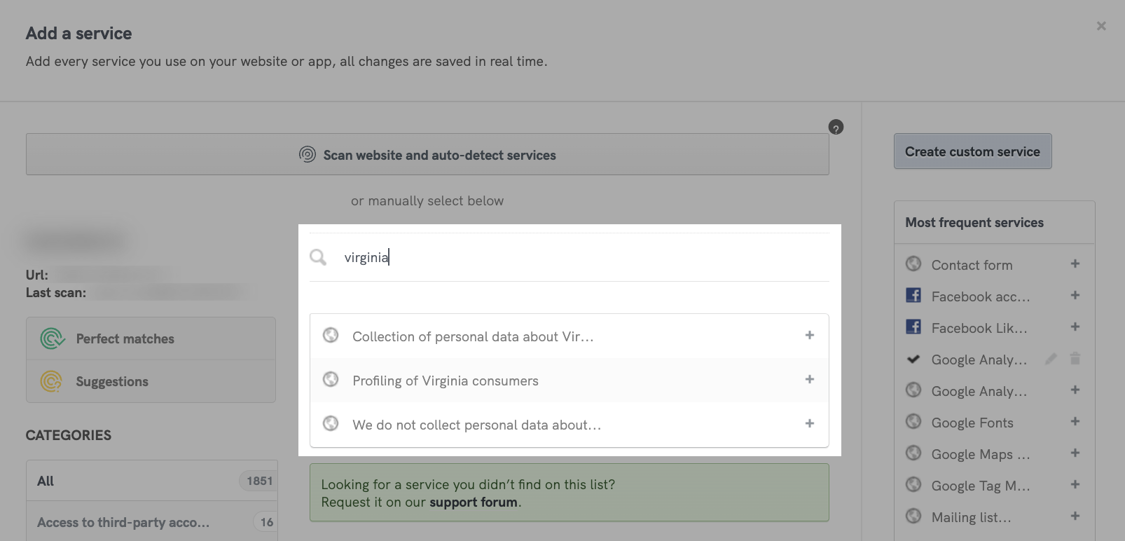The width and height of the screenshot is (1125, 541).
Task: Delete added Google Analytics with trash icon
Action: tap(1075, 359)
